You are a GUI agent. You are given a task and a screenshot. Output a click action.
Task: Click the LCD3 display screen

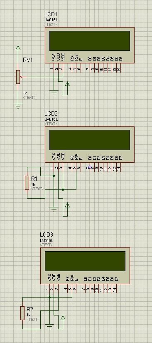(x=85, y=261)
